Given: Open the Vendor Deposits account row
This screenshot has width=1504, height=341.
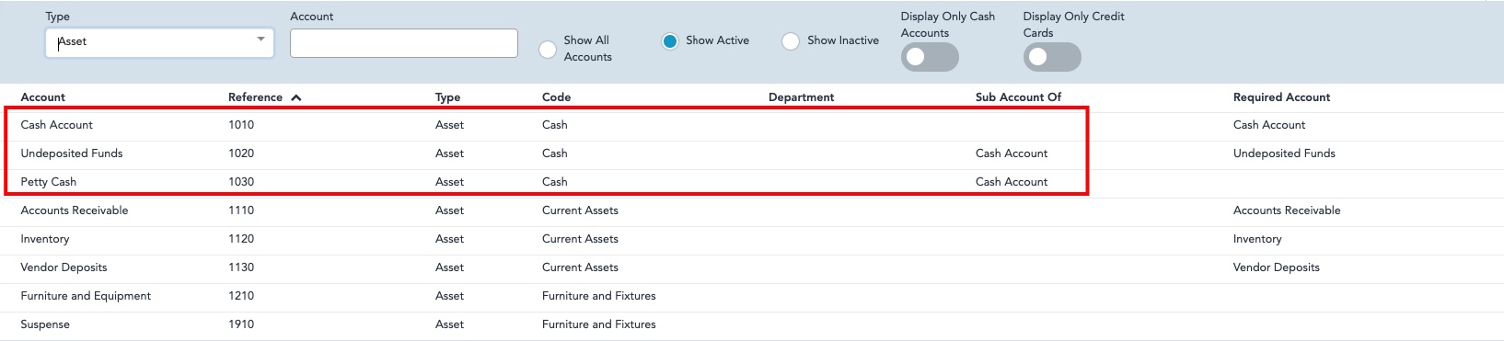Looking at the screenshot, I should [752, 267].
